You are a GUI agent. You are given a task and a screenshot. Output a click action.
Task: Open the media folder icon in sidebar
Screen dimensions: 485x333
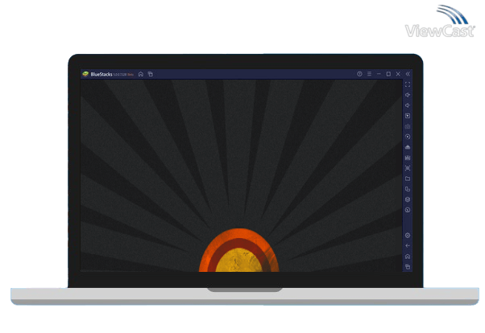click(x=408, y=179)
